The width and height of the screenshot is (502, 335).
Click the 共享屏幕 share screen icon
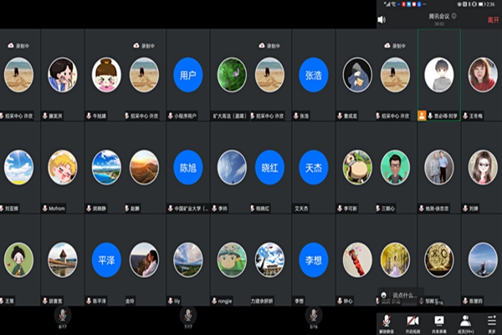pos(438,322)
